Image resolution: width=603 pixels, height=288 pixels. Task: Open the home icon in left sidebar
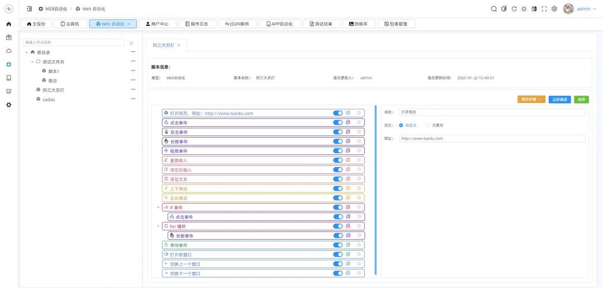9,24
